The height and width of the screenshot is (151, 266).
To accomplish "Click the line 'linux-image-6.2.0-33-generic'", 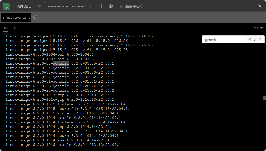I will point(60,72).
